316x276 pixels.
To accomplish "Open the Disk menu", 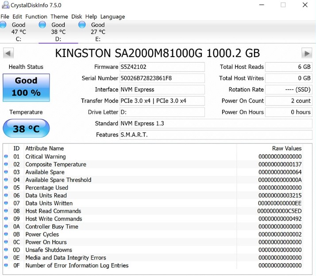I will click(77, 17).
